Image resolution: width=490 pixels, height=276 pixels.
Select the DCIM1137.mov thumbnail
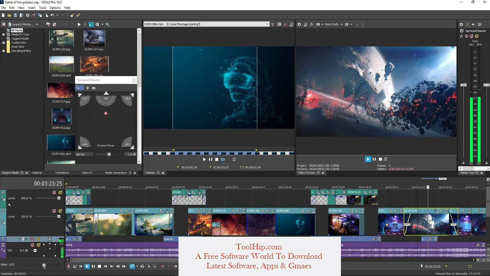click(94, 38)
